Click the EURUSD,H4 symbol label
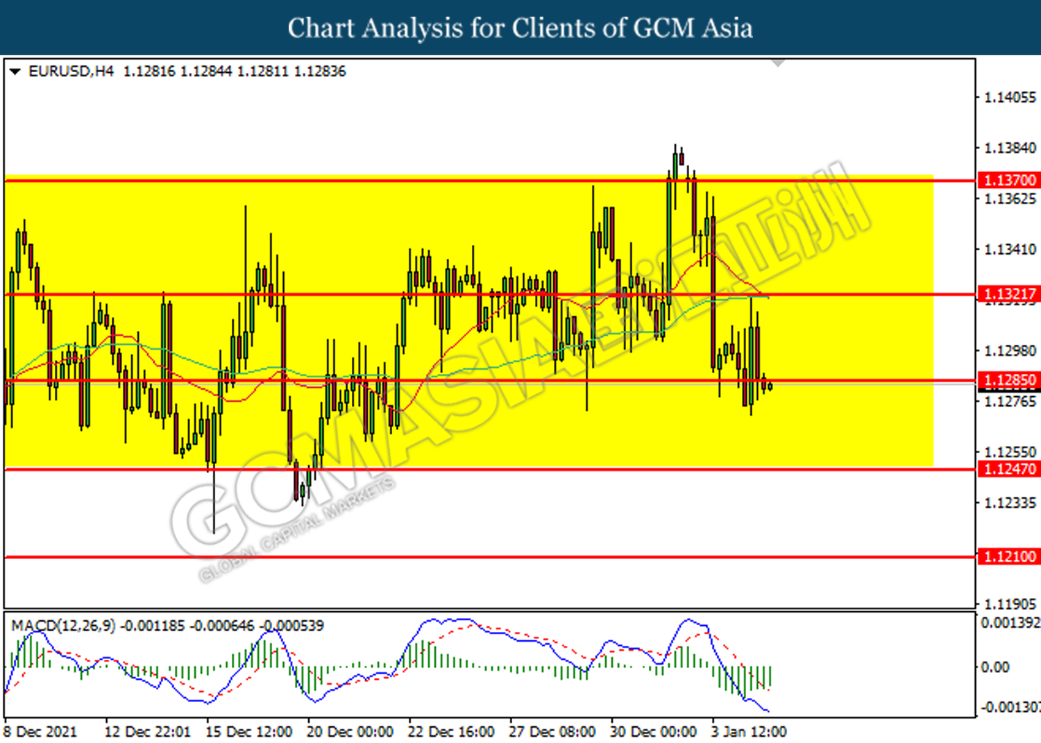 tap(71, 71)
